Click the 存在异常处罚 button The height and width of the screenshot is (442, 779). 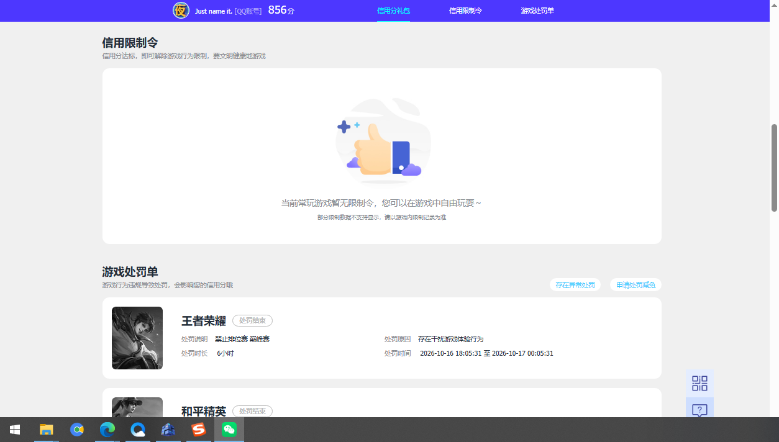[x=575, y=285]
